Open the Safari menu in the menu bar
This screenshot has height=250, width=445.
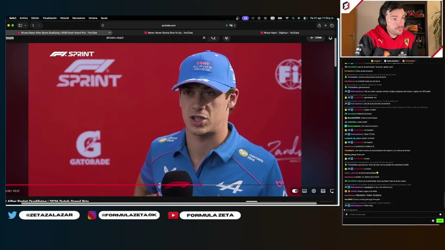pos(13,18)
